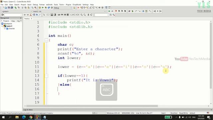Click the Zoom out icon
Viewport: 213px width, 120px height.
85,15
